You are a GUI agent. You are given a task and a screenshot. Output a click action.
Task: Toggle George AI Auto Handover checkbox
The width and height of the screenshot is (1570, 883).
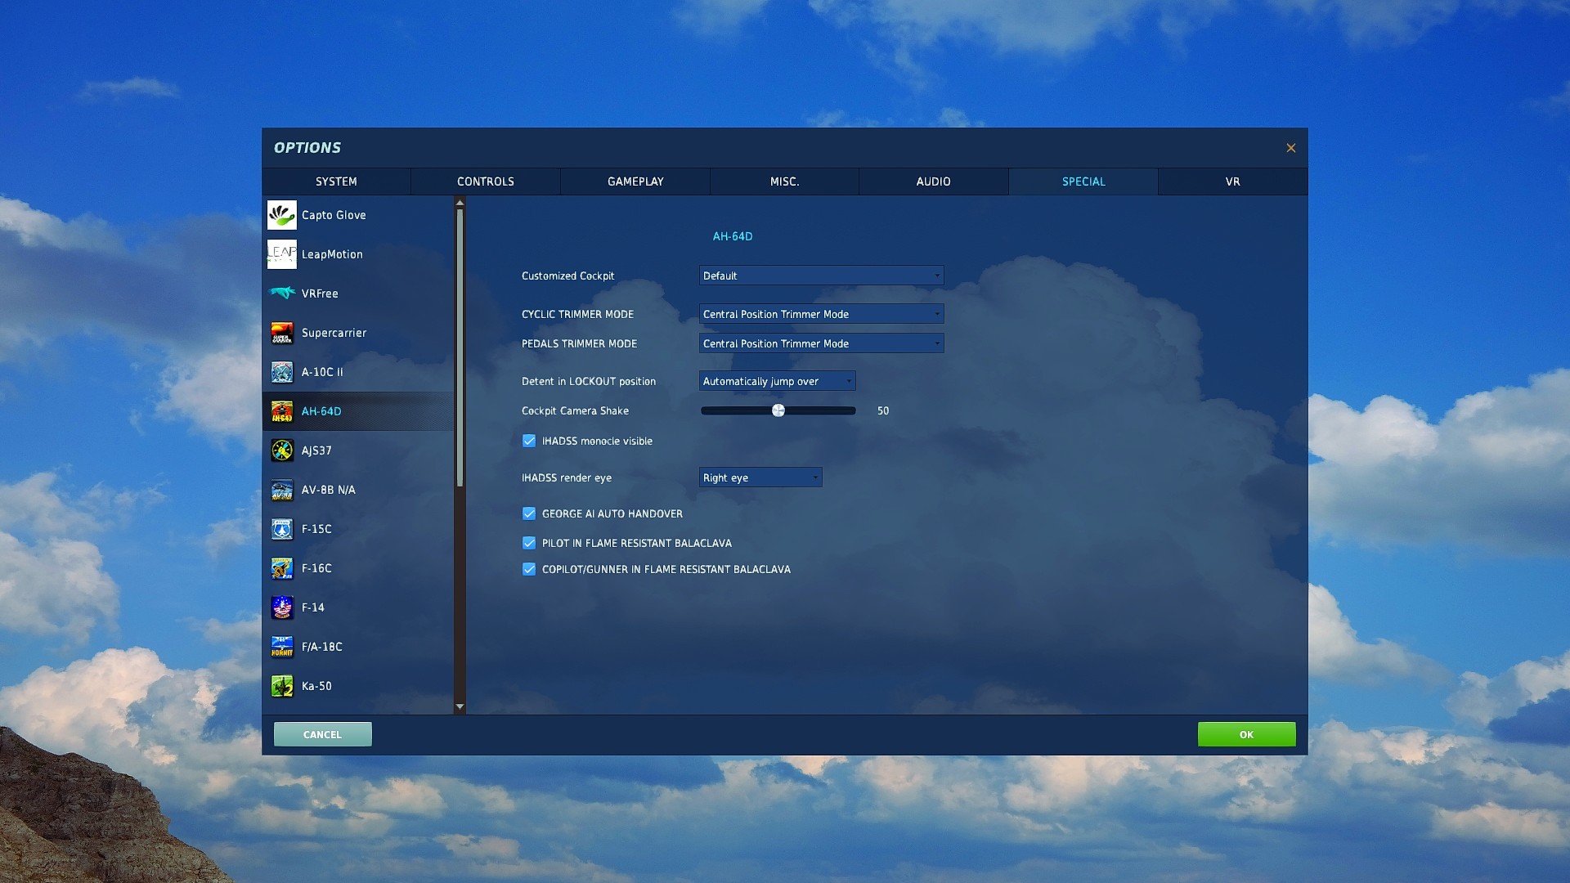pyautogui.click(x=529, y=513)
